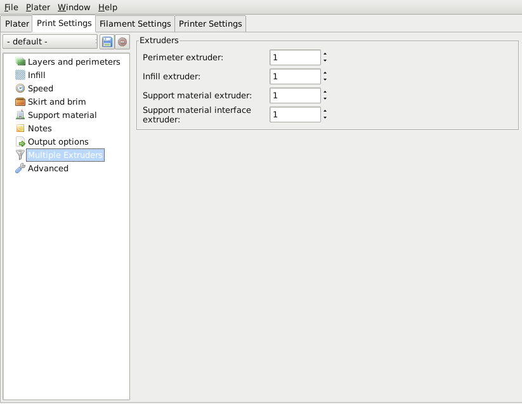Image resolution: width=522 pixels, height=404 pixels.
Task: Click the Speed clock icon
Action: [20, 88]
